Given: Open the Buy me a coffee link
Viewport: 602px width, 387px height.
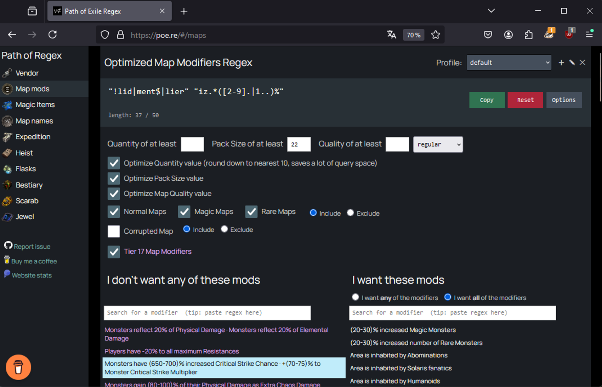Looking at the screenshot, I should [34, 261].
